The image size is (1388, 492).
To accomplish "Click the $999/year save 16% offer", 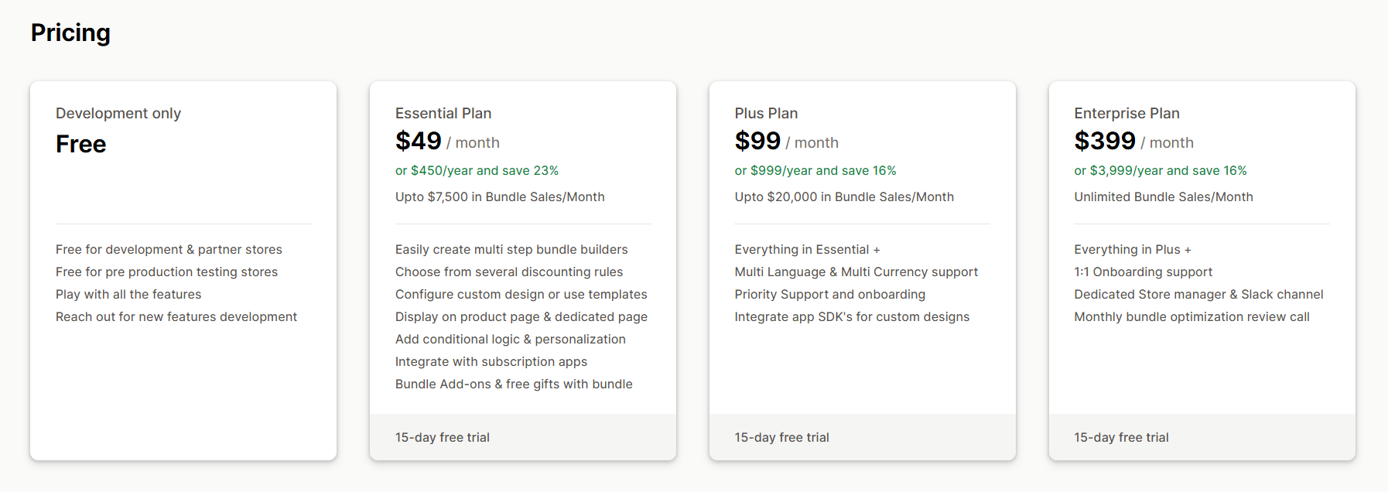I will pyautogui.click(x=815, y=170).
